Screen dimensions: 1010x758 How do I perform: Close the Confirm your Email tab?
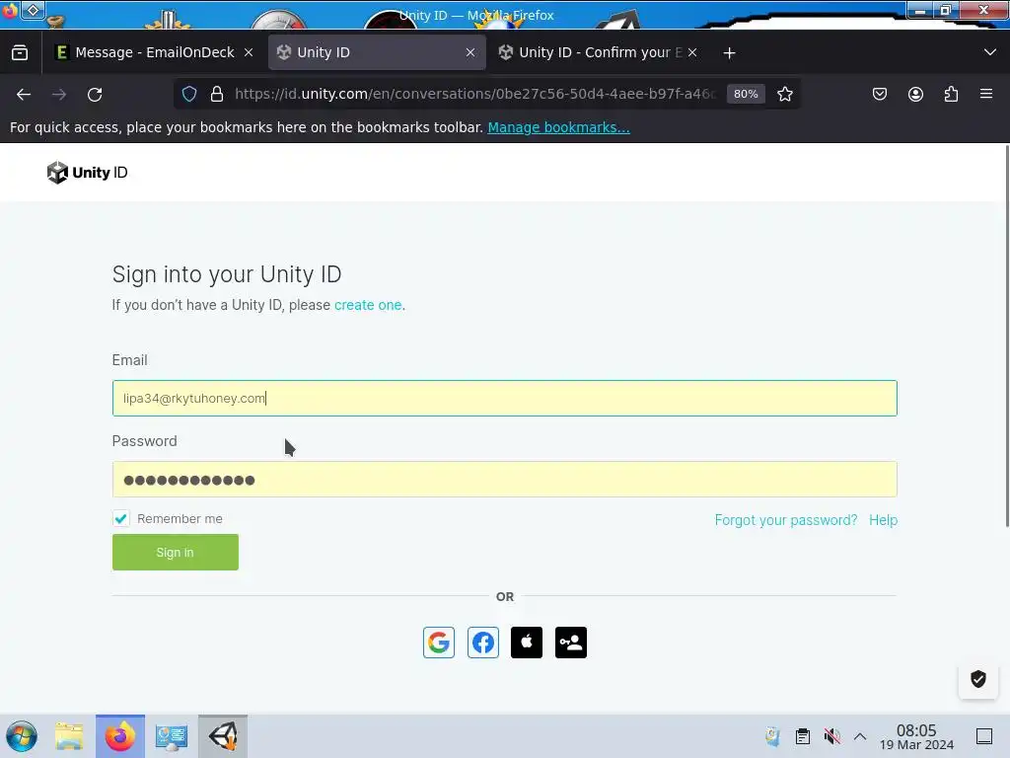click(x=692, y=52)
